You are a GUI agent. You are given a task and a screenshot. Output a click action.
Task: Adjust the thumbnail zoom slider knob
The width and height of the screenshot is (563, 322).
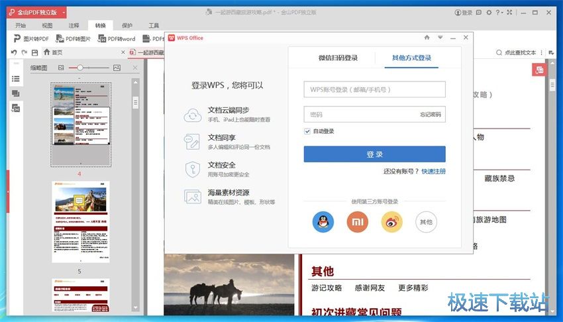tap(80, 68)
